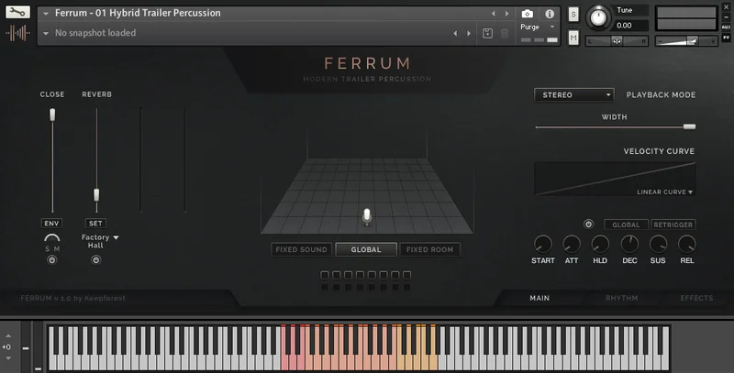
Task: Click the microphone on the room grid
Action: pos(368,216)
